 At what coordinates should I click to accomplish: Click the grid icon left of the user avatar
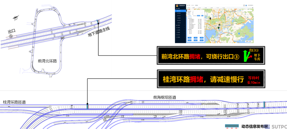point(244,6)
